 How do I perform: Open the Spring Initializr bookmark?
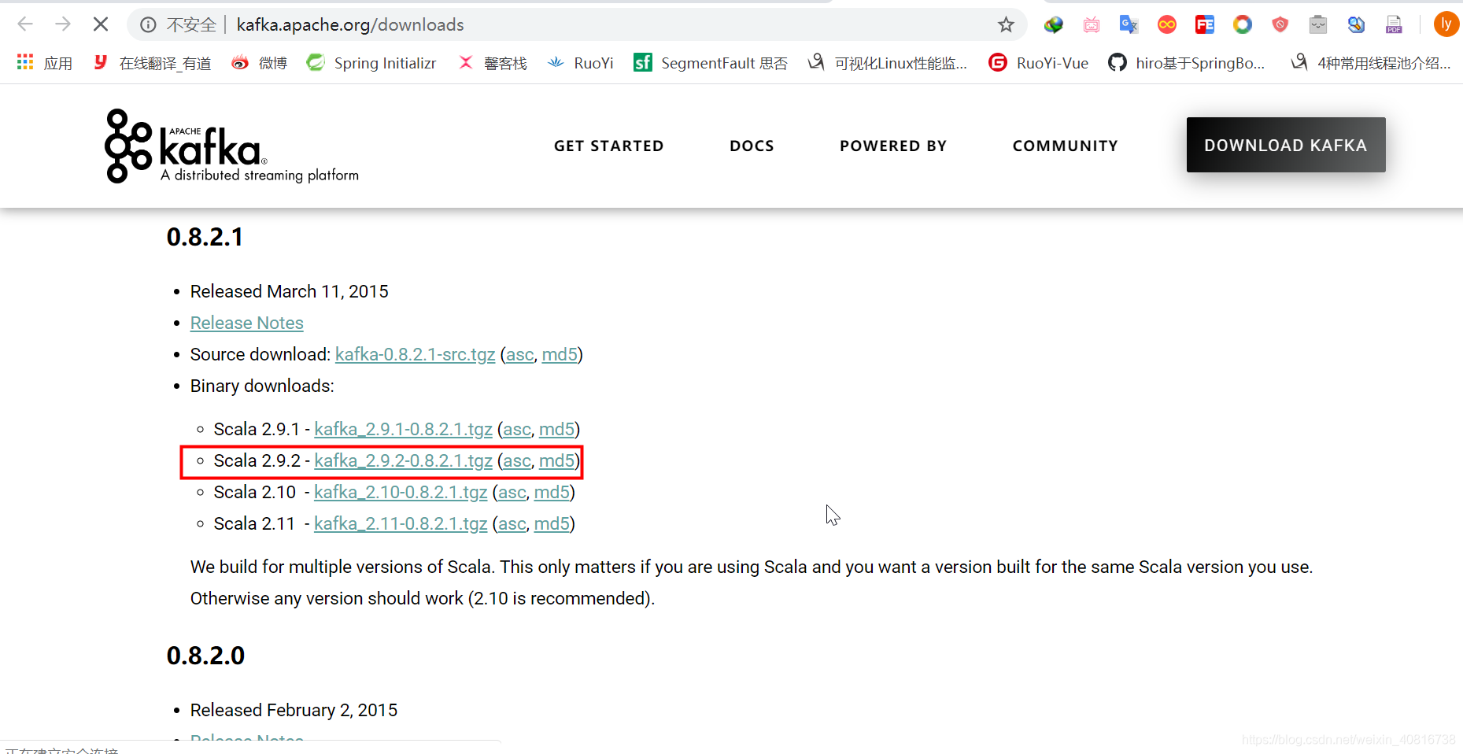click(371, 63)
